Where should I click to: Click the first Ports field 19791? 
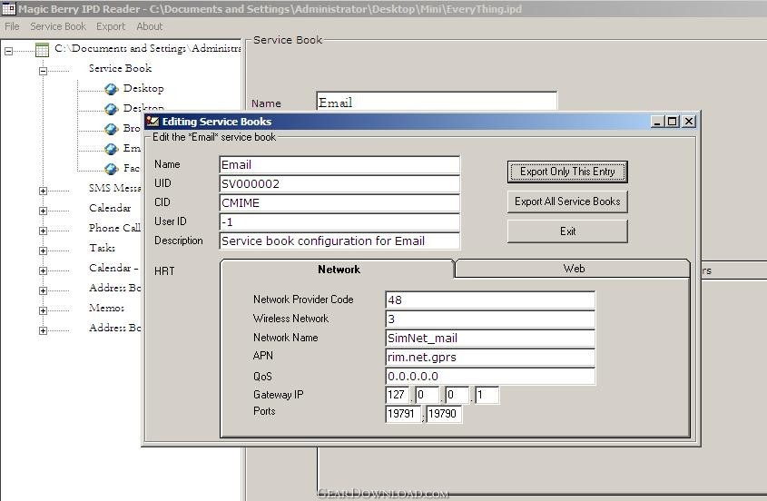coord(403,414)
